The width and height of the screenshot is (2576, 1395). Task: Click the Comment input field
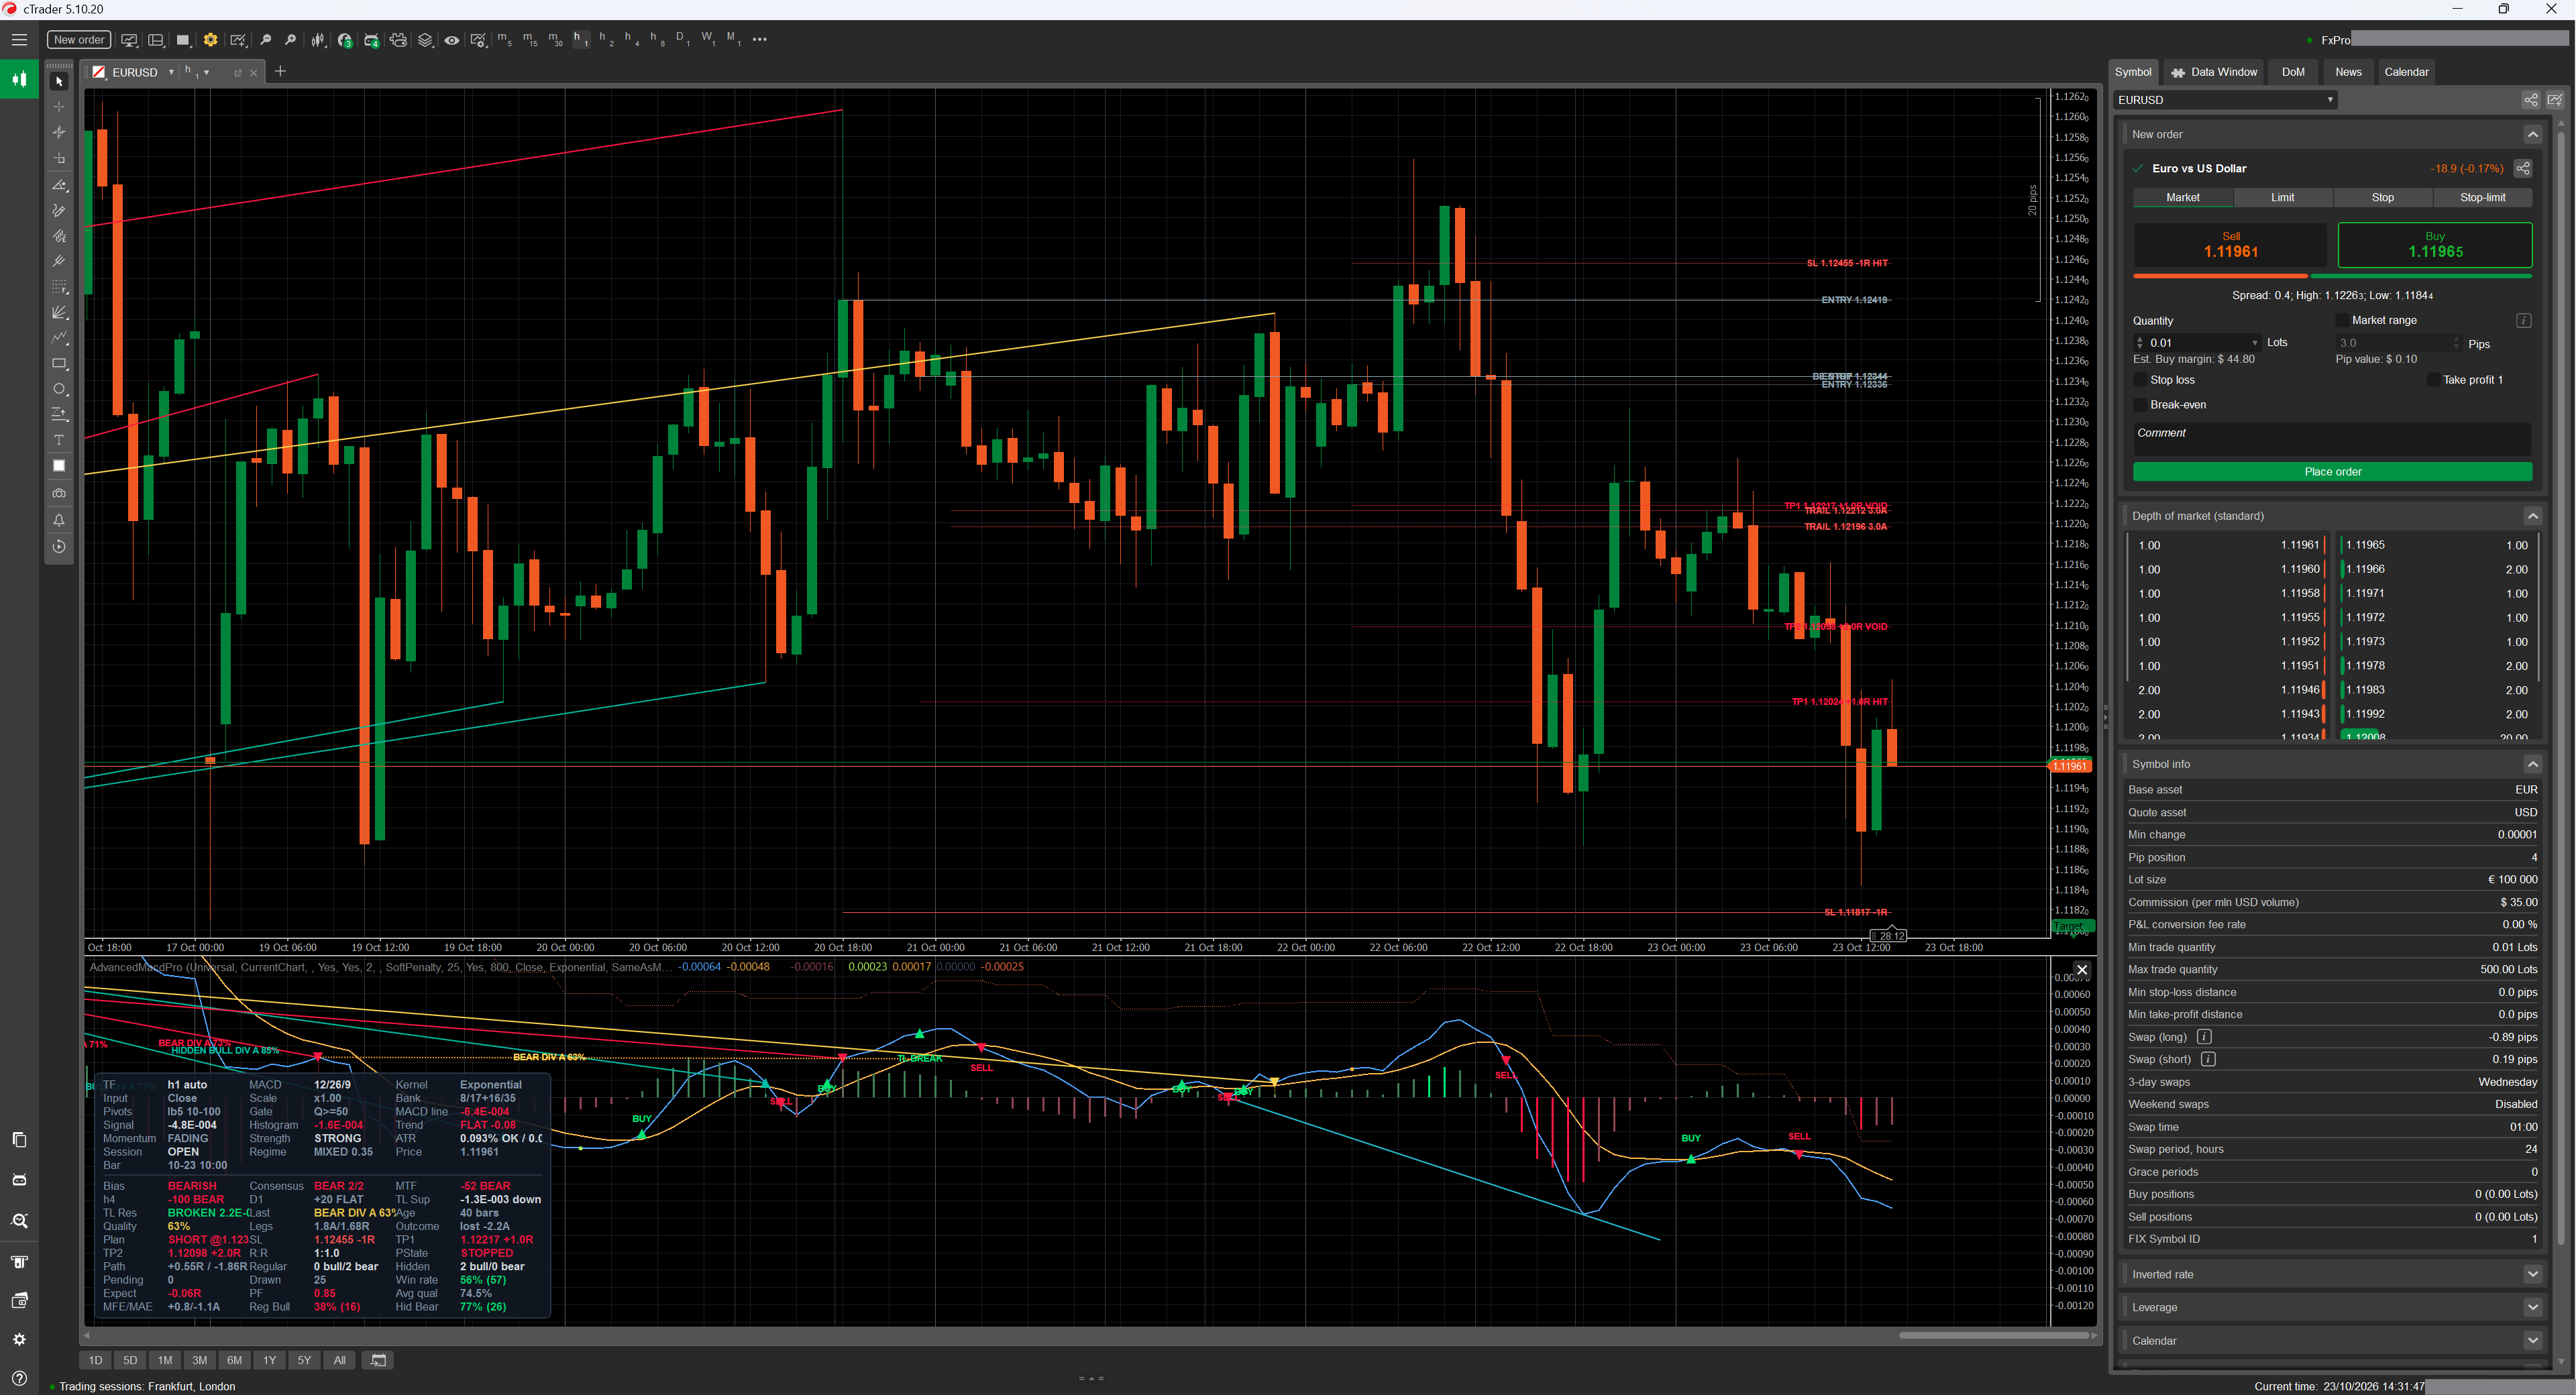click(2332, 438)
